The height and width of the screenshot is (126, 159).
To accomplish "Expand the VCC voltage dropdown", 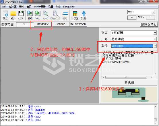I will pos(153,12).
